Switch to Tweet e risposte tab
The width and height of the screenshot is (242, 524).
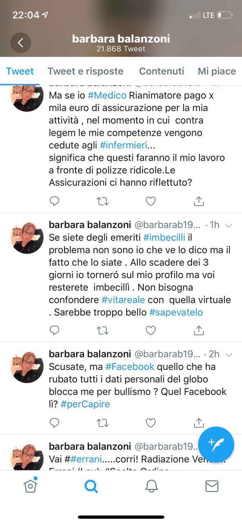(85, 71)
